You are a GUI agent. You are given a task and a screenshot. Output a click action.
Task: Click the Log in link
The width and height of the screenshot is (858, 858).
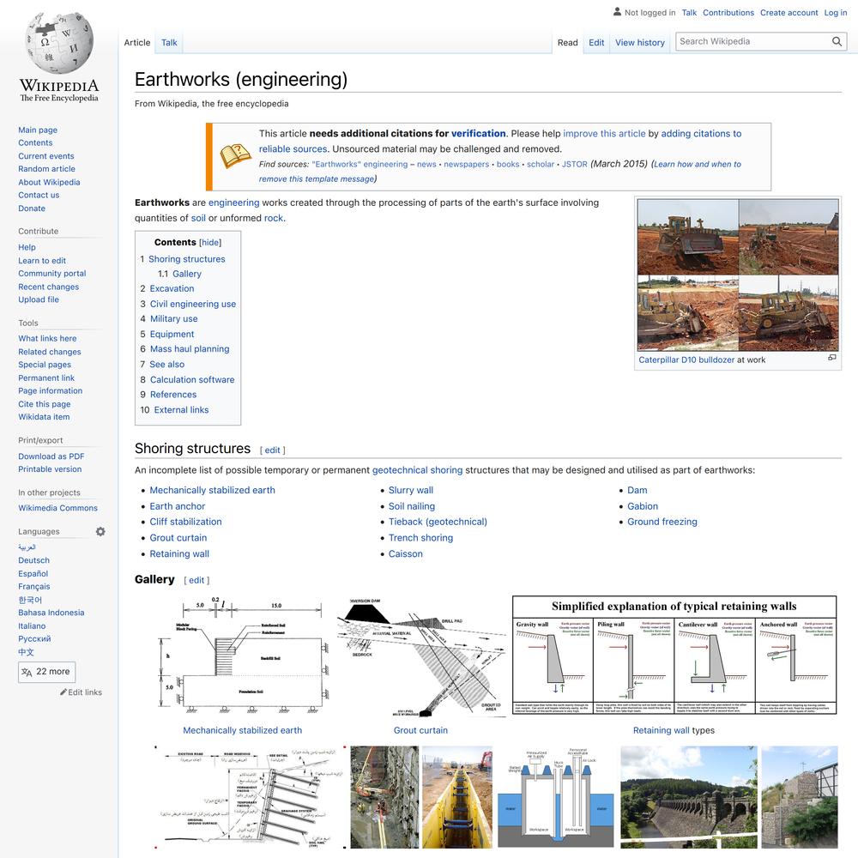click(836, 13)
